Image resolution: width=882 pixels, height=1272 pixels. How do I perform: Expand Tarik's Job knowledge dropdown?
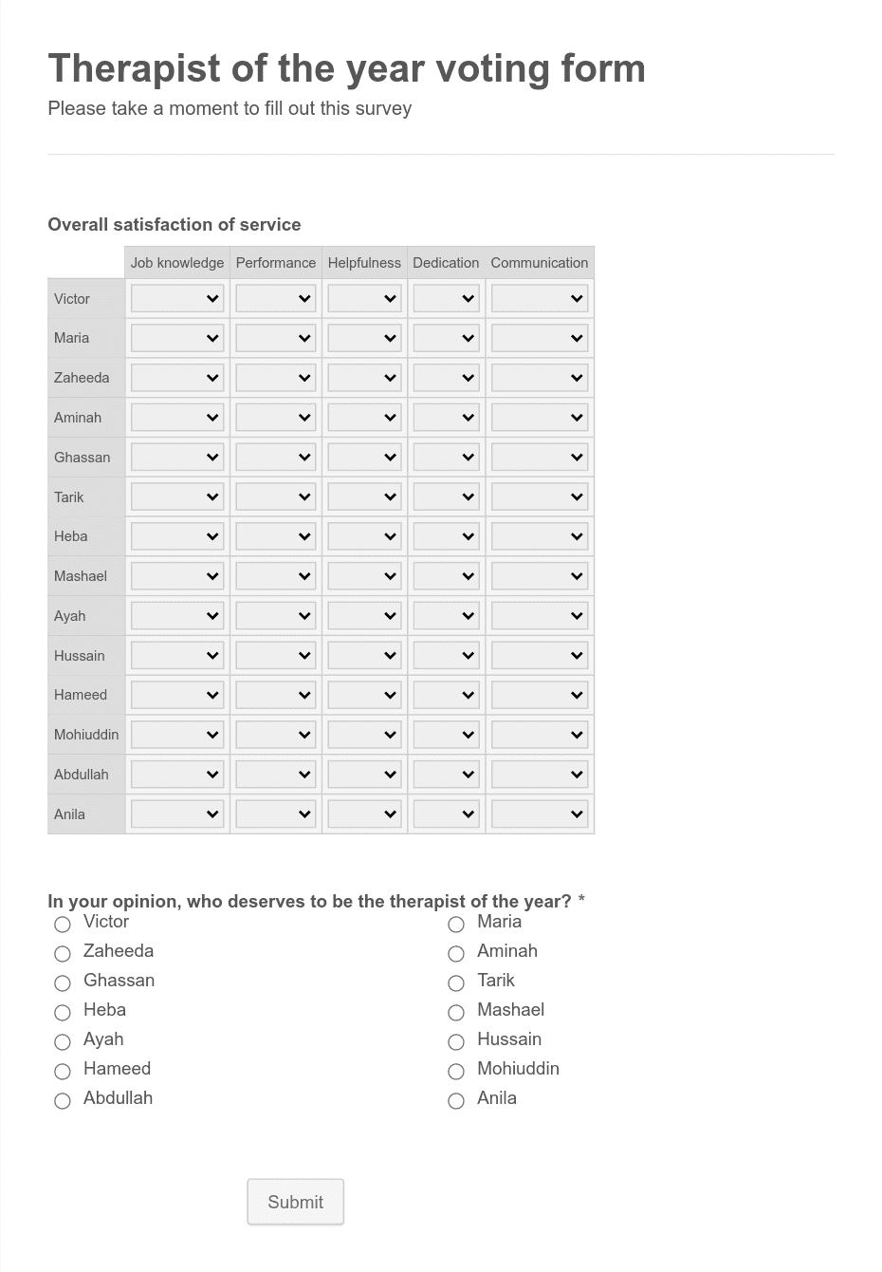[176, 497]
